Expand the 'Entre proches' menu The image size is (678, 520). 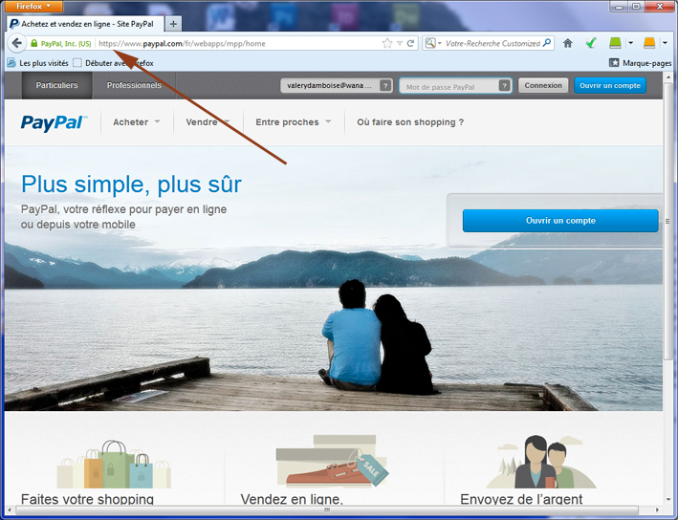(294, 122)
